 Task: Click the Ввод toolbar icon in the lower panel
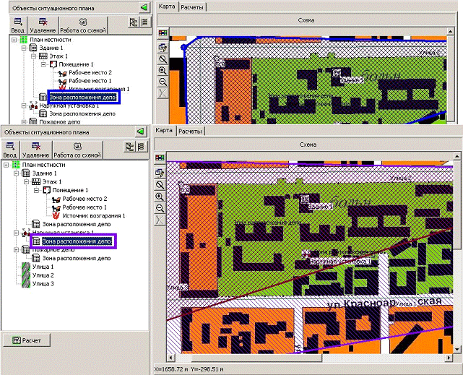coord(9,150)
